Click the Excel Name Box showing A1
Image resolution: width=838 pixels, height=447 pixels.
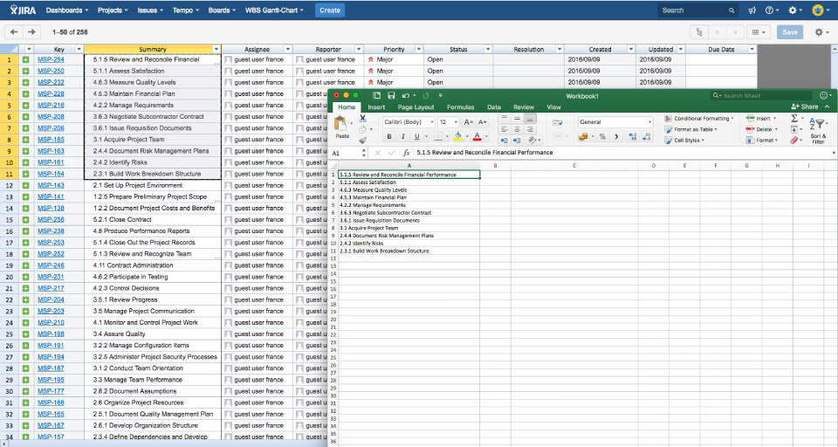[x=347, y=154]
